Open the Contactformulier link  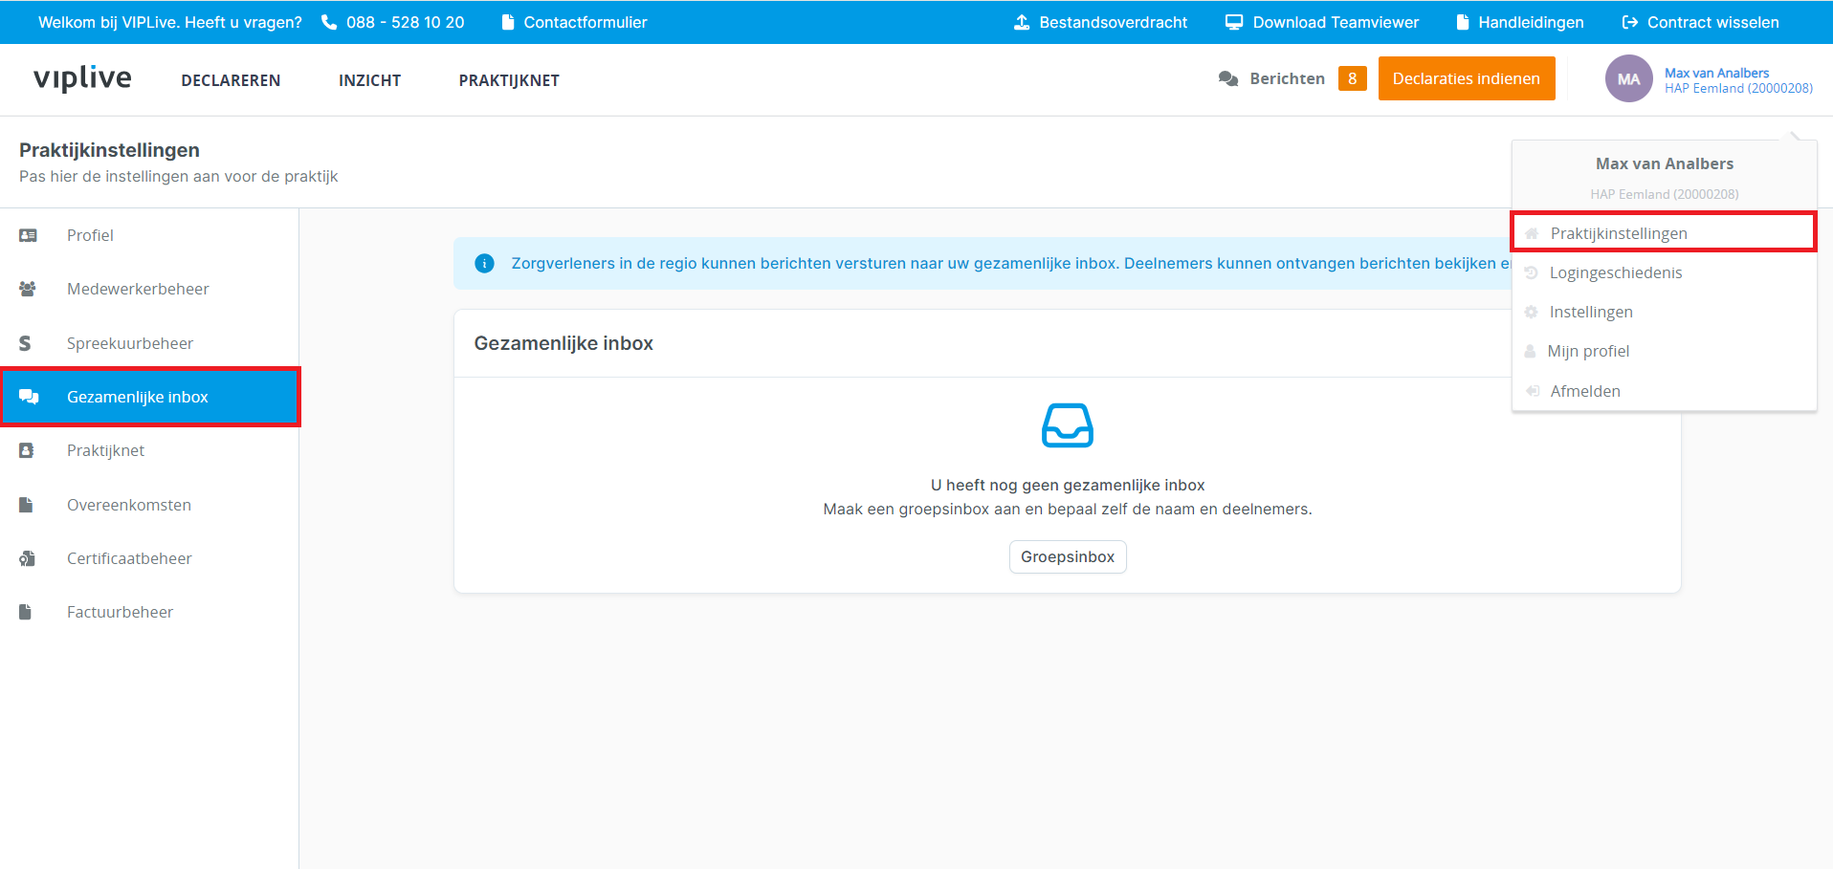(x=585, y=22)
